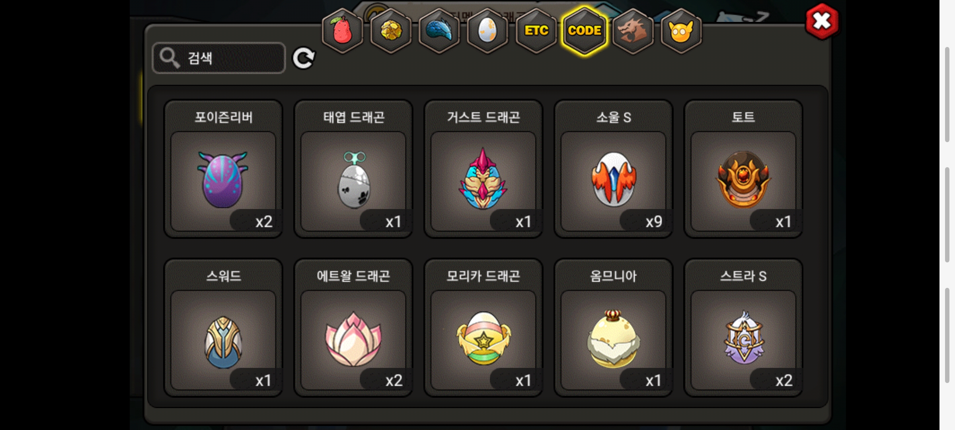Open the 토트 egg item
The height and width of the screenshot is (430, 955).
[x=743, y=169]
